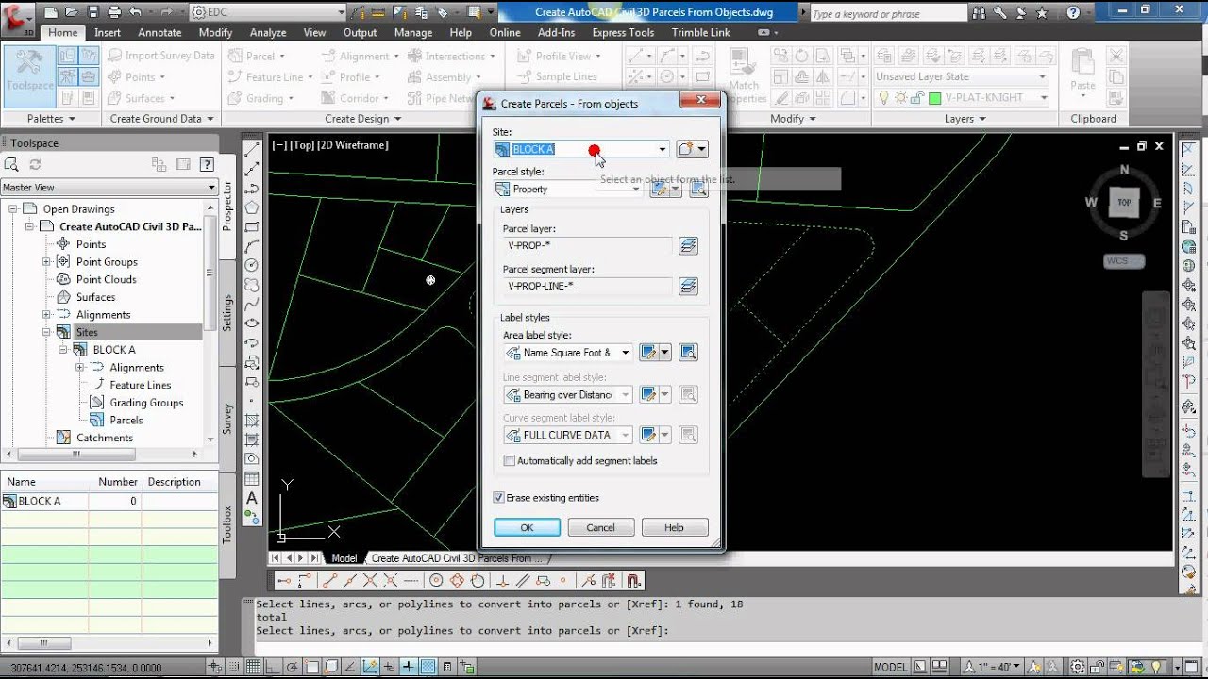Expand Alignments node under BLOCK A
Screen dimensions: 1208x679
[x=79, y=368]
